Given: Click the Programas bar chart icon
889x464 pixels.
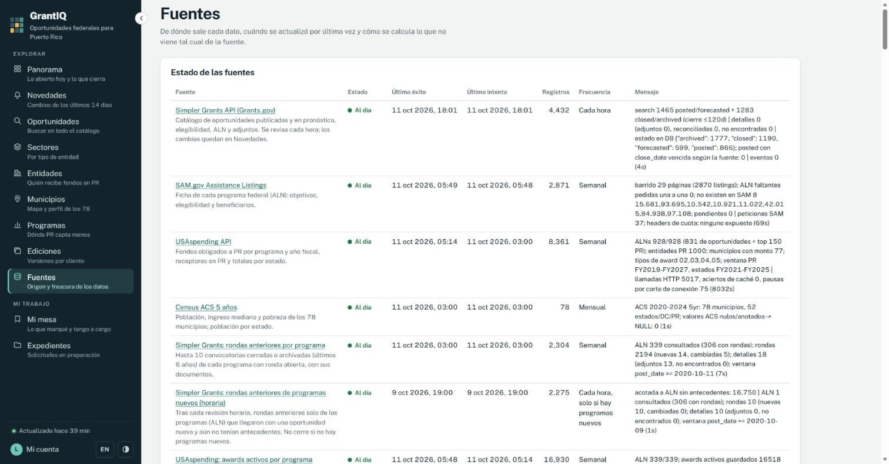Looking at the screenshot, I should coord(18,225).
